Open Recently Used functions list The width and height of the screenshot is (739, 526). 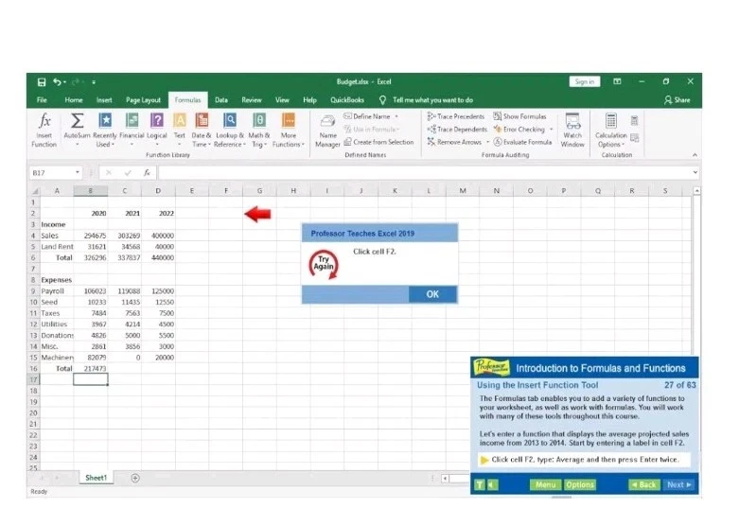pos(105,131)
